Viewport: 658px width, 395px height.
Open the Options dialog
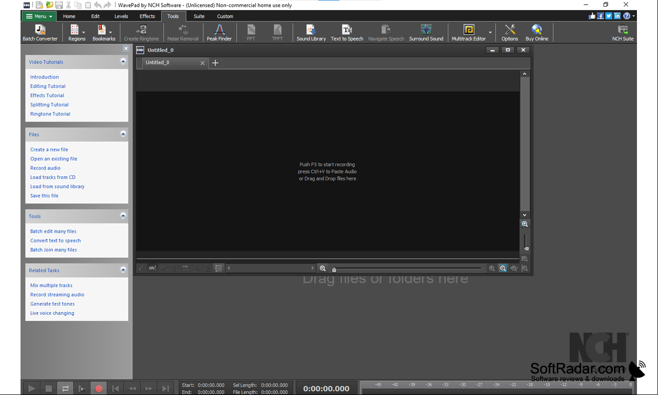(510, 32)
